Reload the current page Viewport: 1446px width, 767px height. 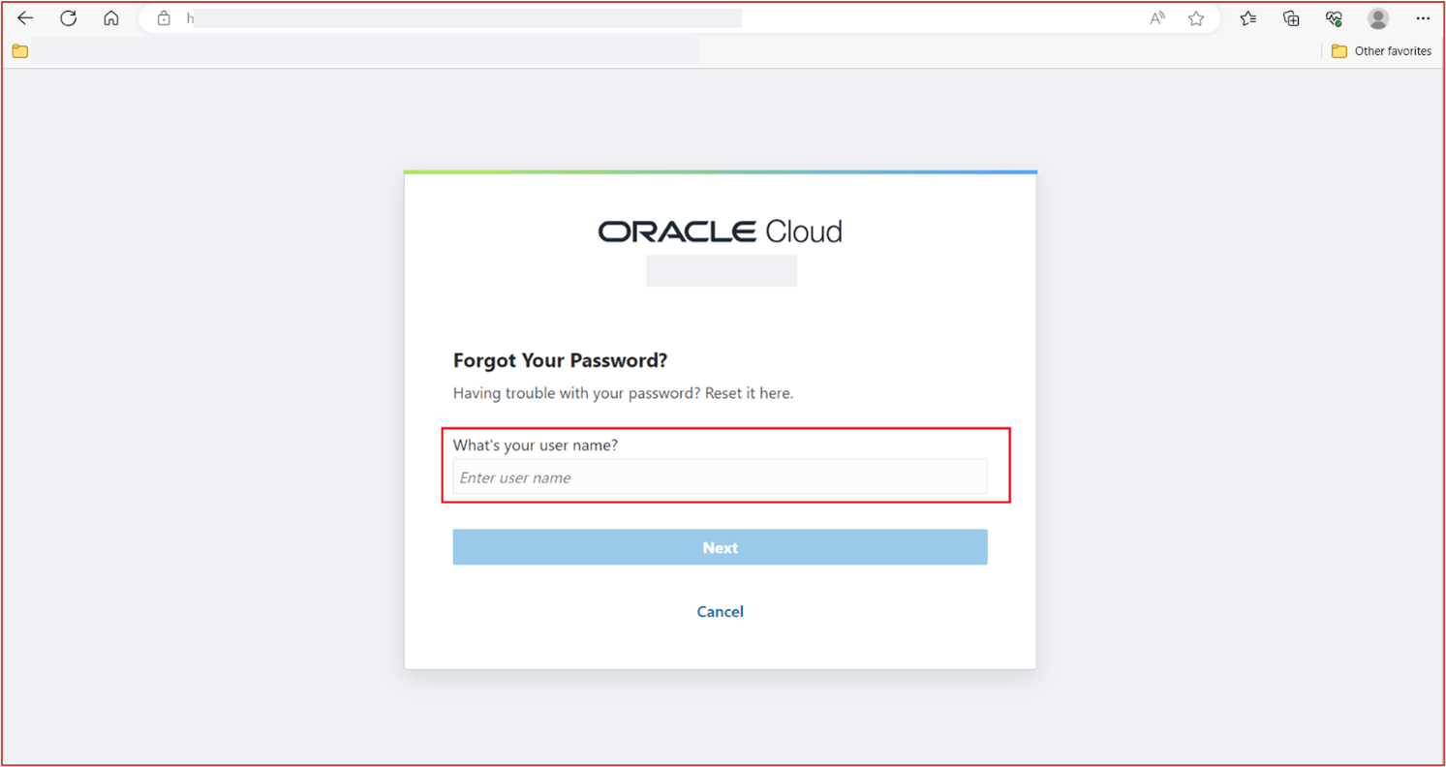tap(68, 17)
